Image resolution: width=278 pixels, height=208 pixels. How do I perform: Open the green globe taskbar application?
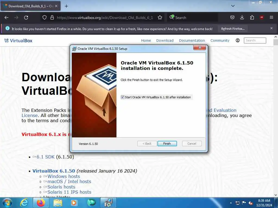(91, 203)
